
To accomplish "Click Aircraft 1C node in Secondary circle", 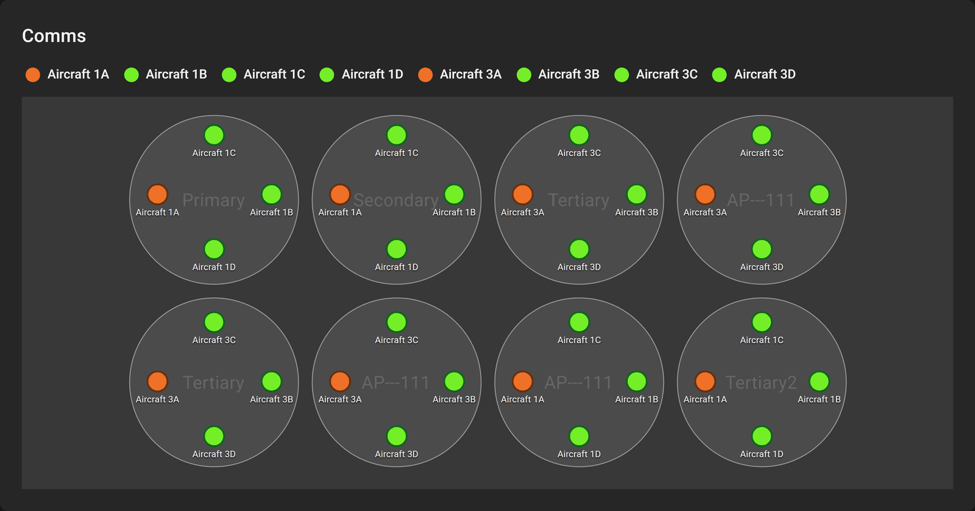I will [x=397, y=135].
